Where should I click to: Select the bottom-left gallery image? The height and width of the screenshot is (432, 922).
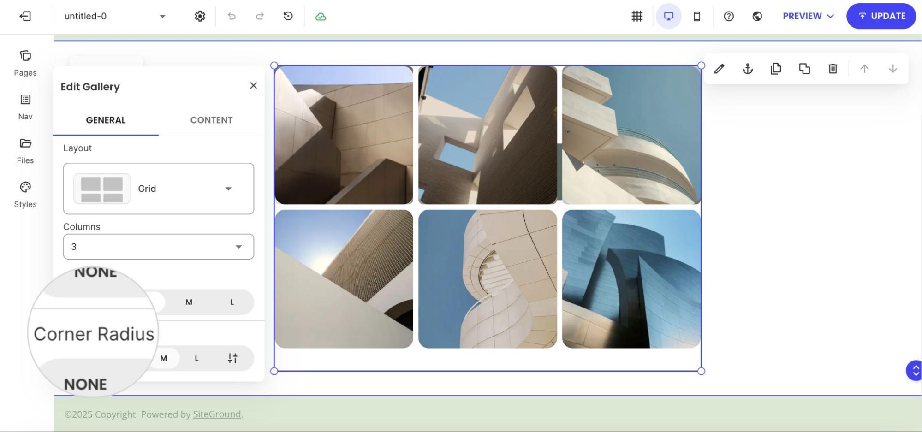click(344, 279)
